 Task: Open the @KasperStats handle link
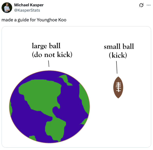tap(27, 10)
